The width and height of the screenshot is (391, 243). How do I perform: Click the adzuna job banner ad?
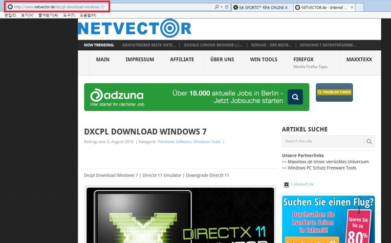click(196, 97)
